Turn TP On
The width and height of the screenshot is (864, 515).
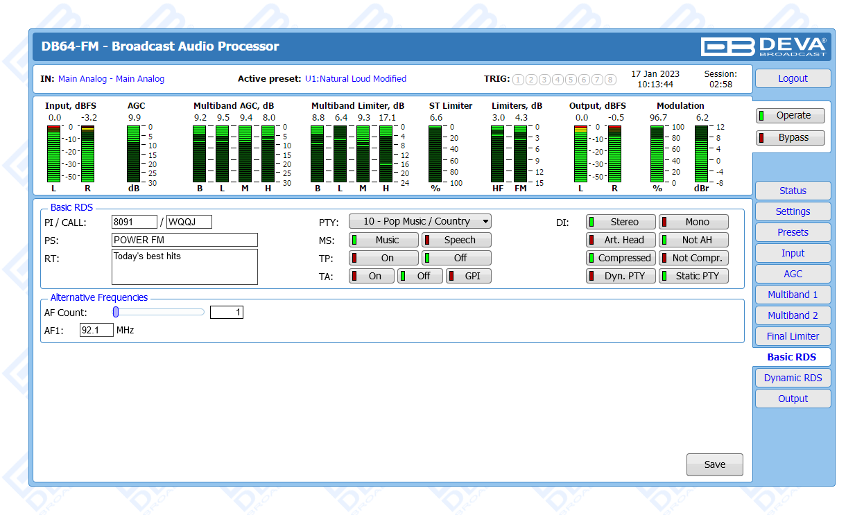(x=383, y=258)
